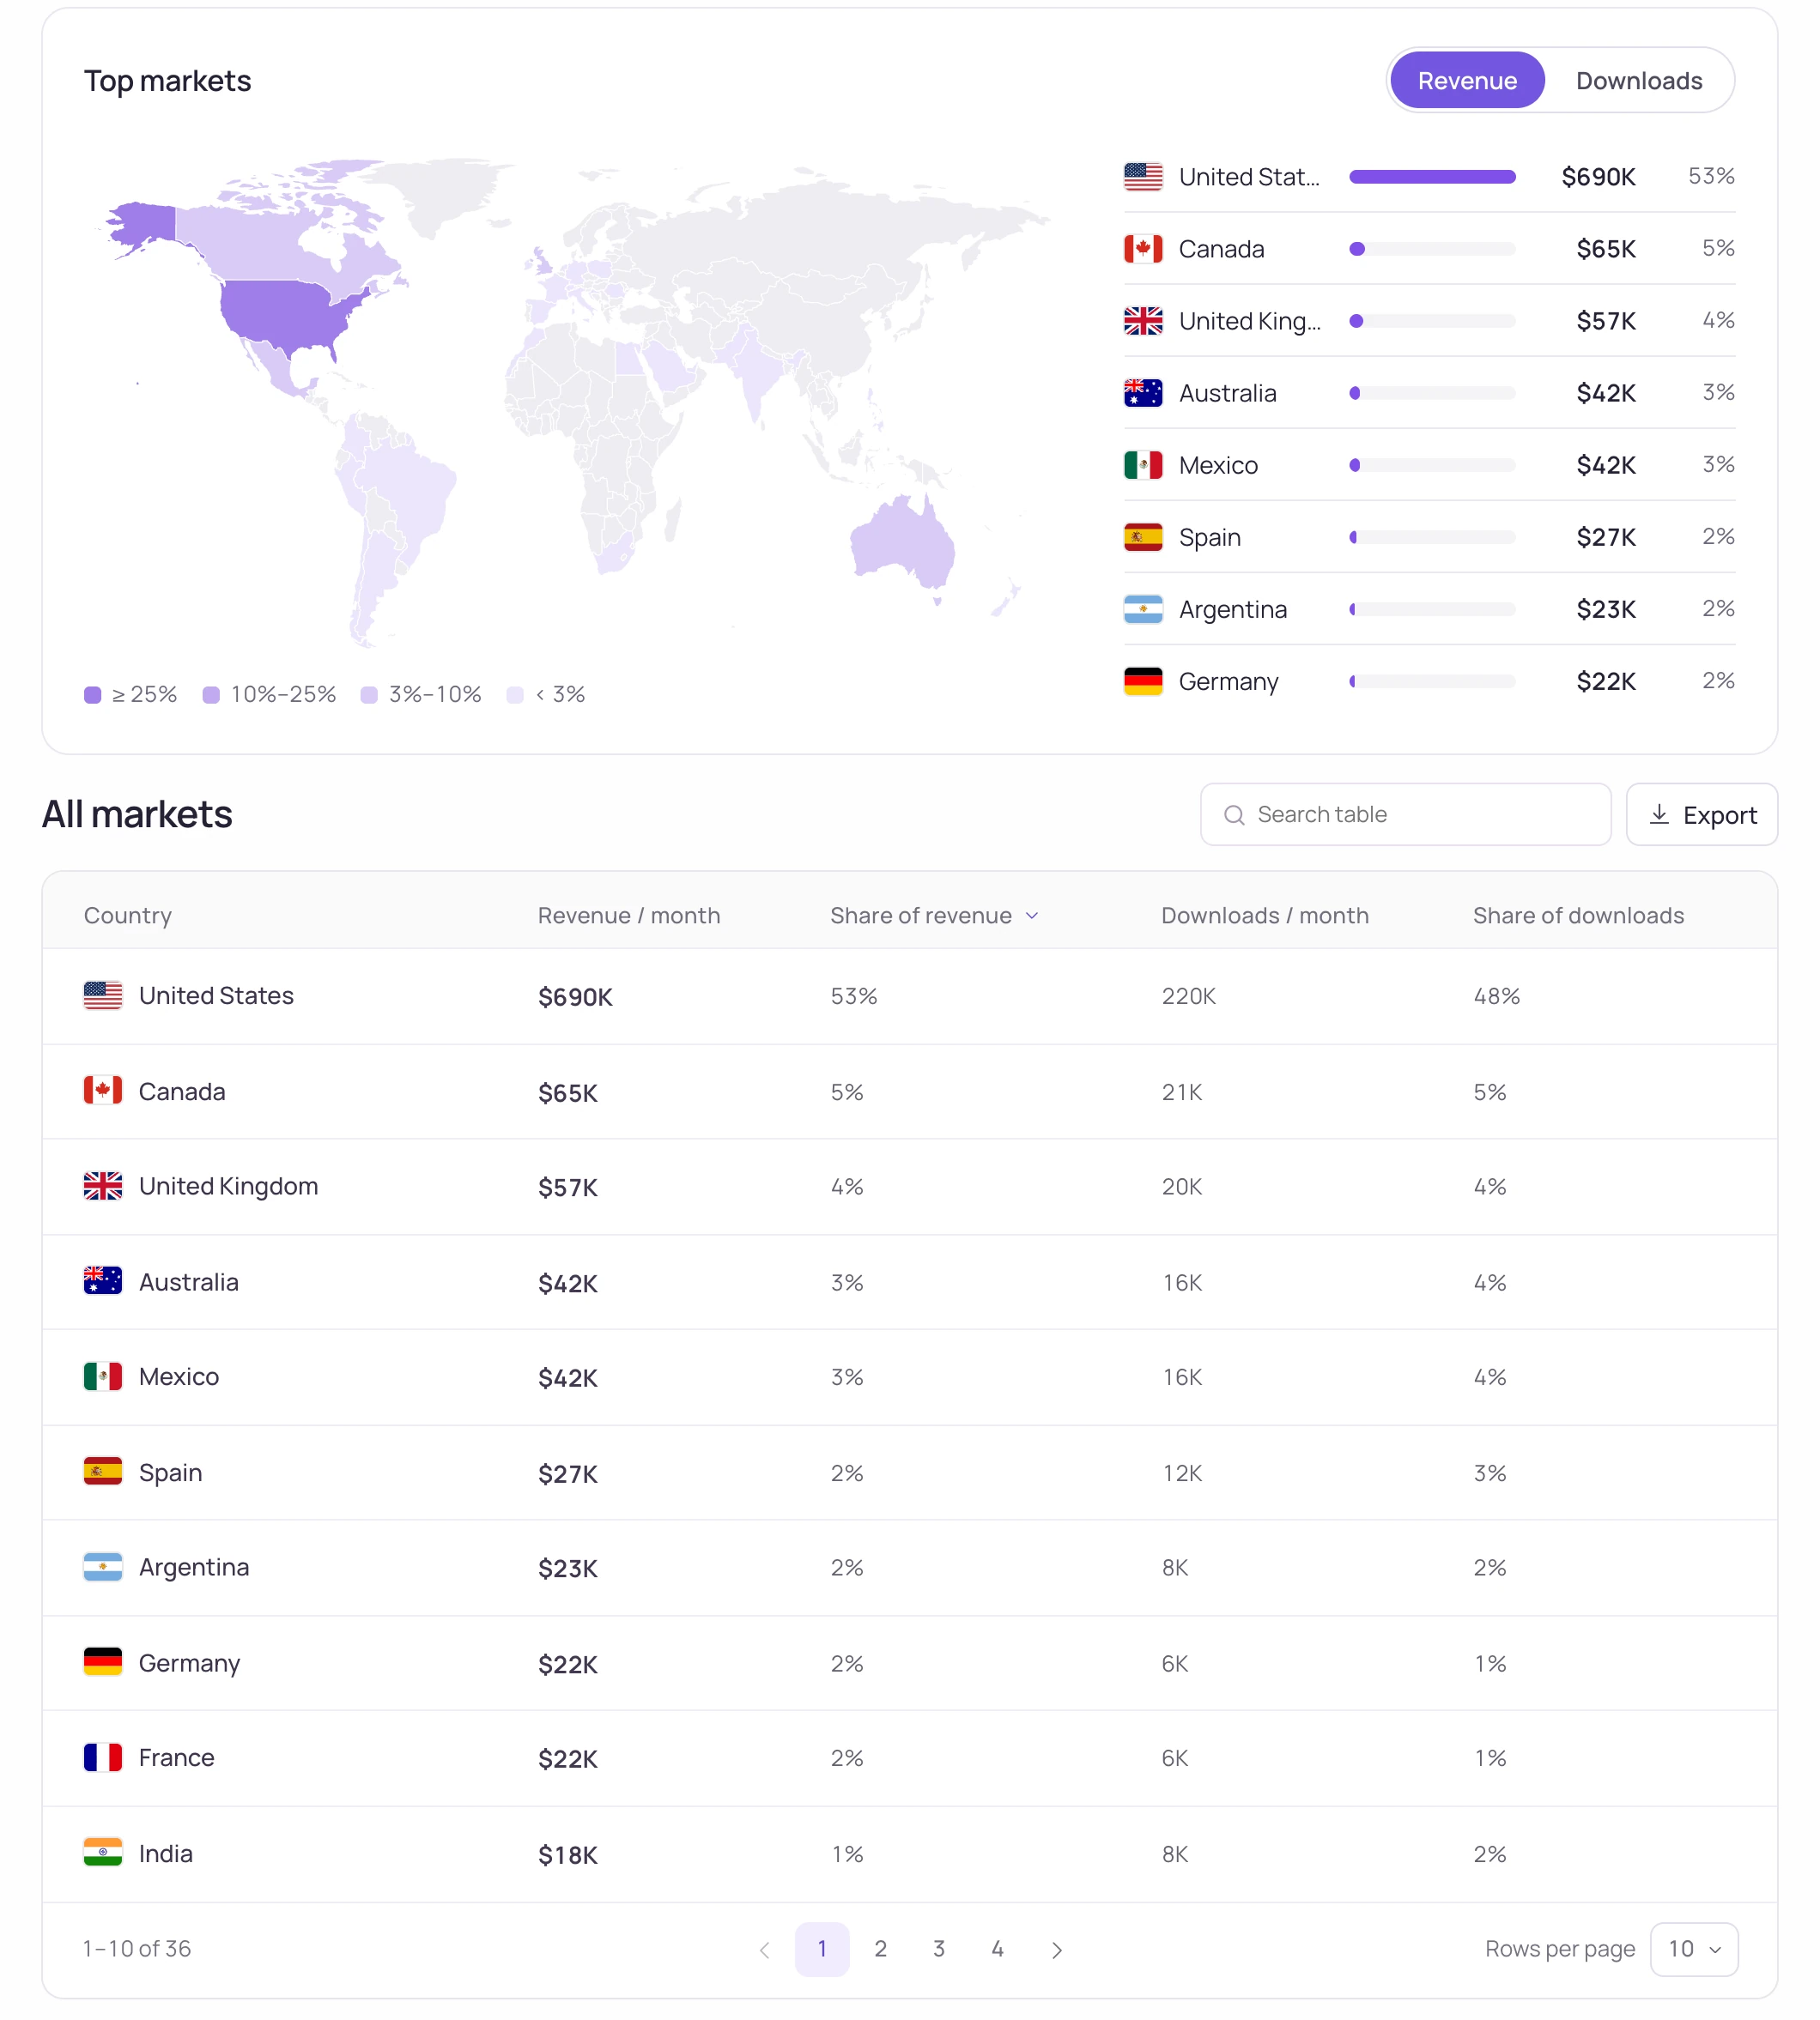Click the Canada flag in Top markets list
This screenshot has height=2020, width=1820.
tap(1143, 249)
